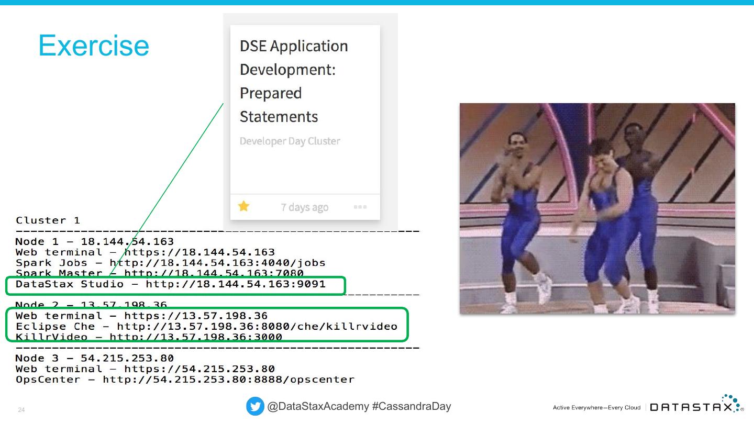The image size is (754, 424).
Task: Open the Node 1 Web terminal URL
Action: point(199,252)
